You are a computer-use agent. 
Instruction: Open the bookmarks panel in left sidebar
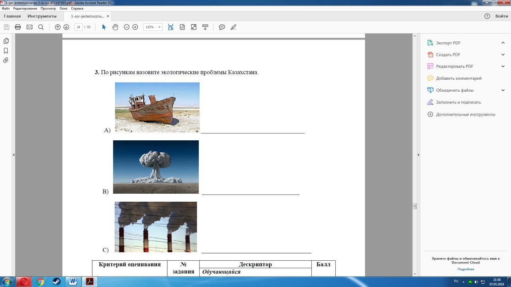click(6, 51)
